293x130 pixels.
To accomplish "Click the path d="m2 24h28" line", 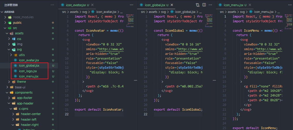I will pos(265,96).
